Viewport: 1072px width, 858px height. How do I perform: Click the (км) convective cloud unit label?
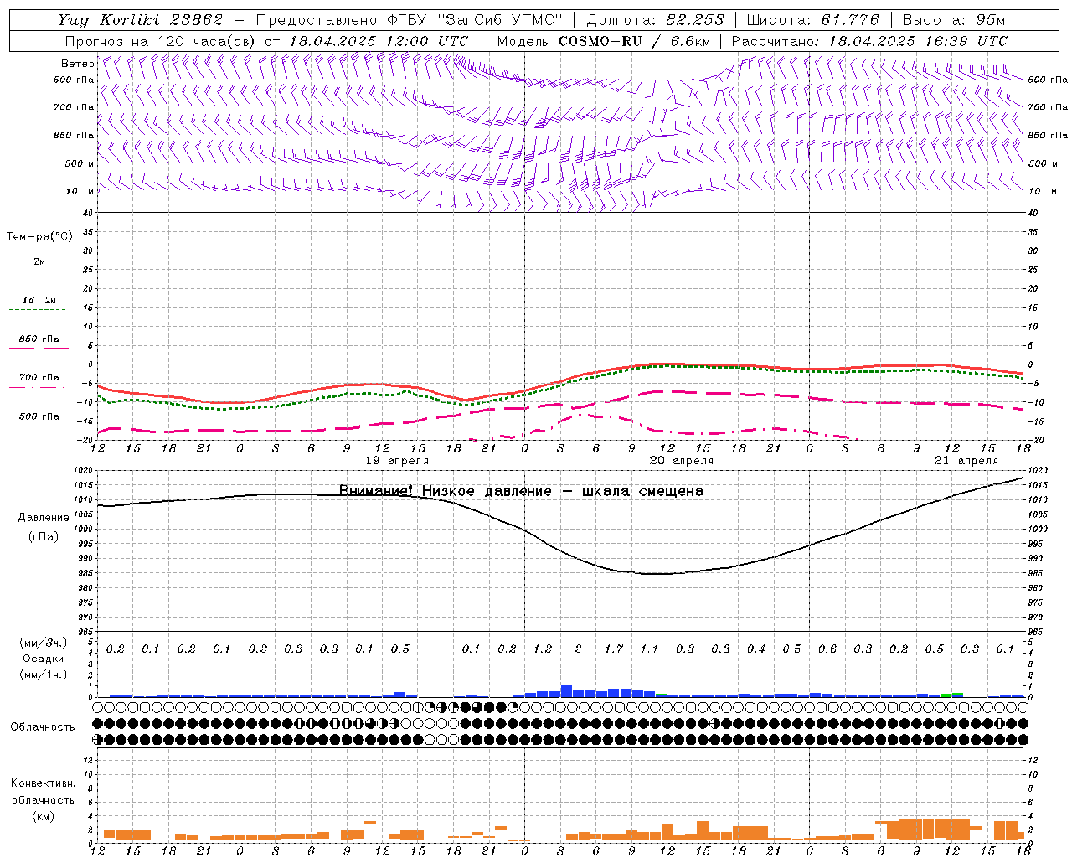click(x=44, y=816)
